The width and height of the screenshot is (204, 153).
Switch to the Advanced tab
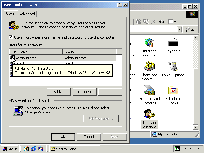[27, 14]
